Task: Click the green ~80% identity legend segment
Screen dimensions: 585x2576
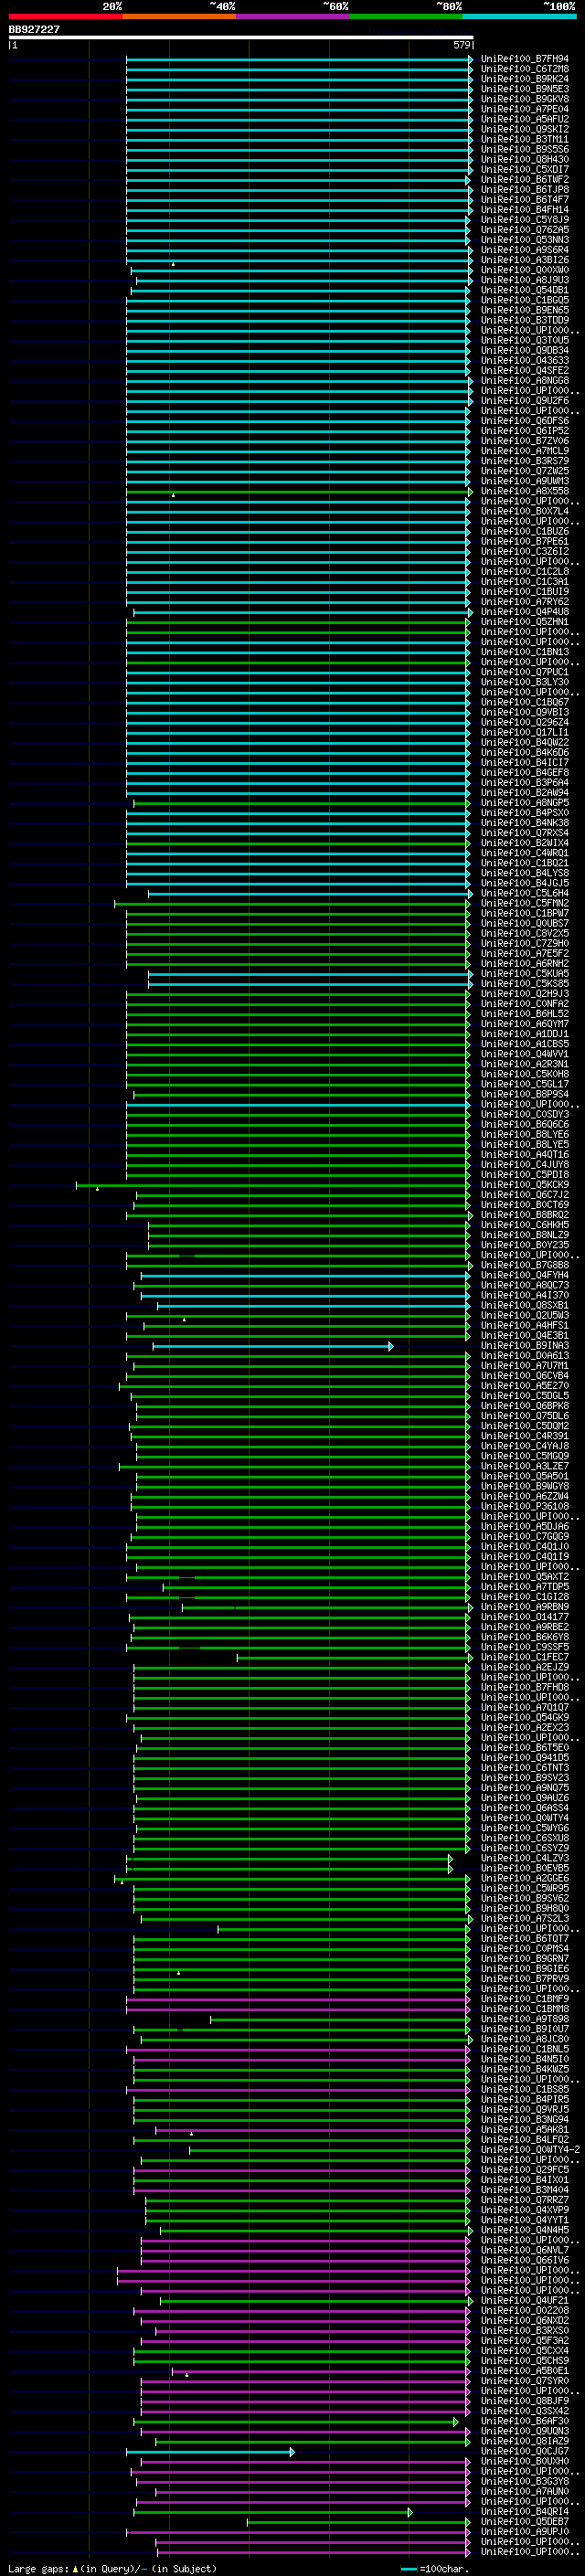Action: pyautogui.click(x=406, y=17)
